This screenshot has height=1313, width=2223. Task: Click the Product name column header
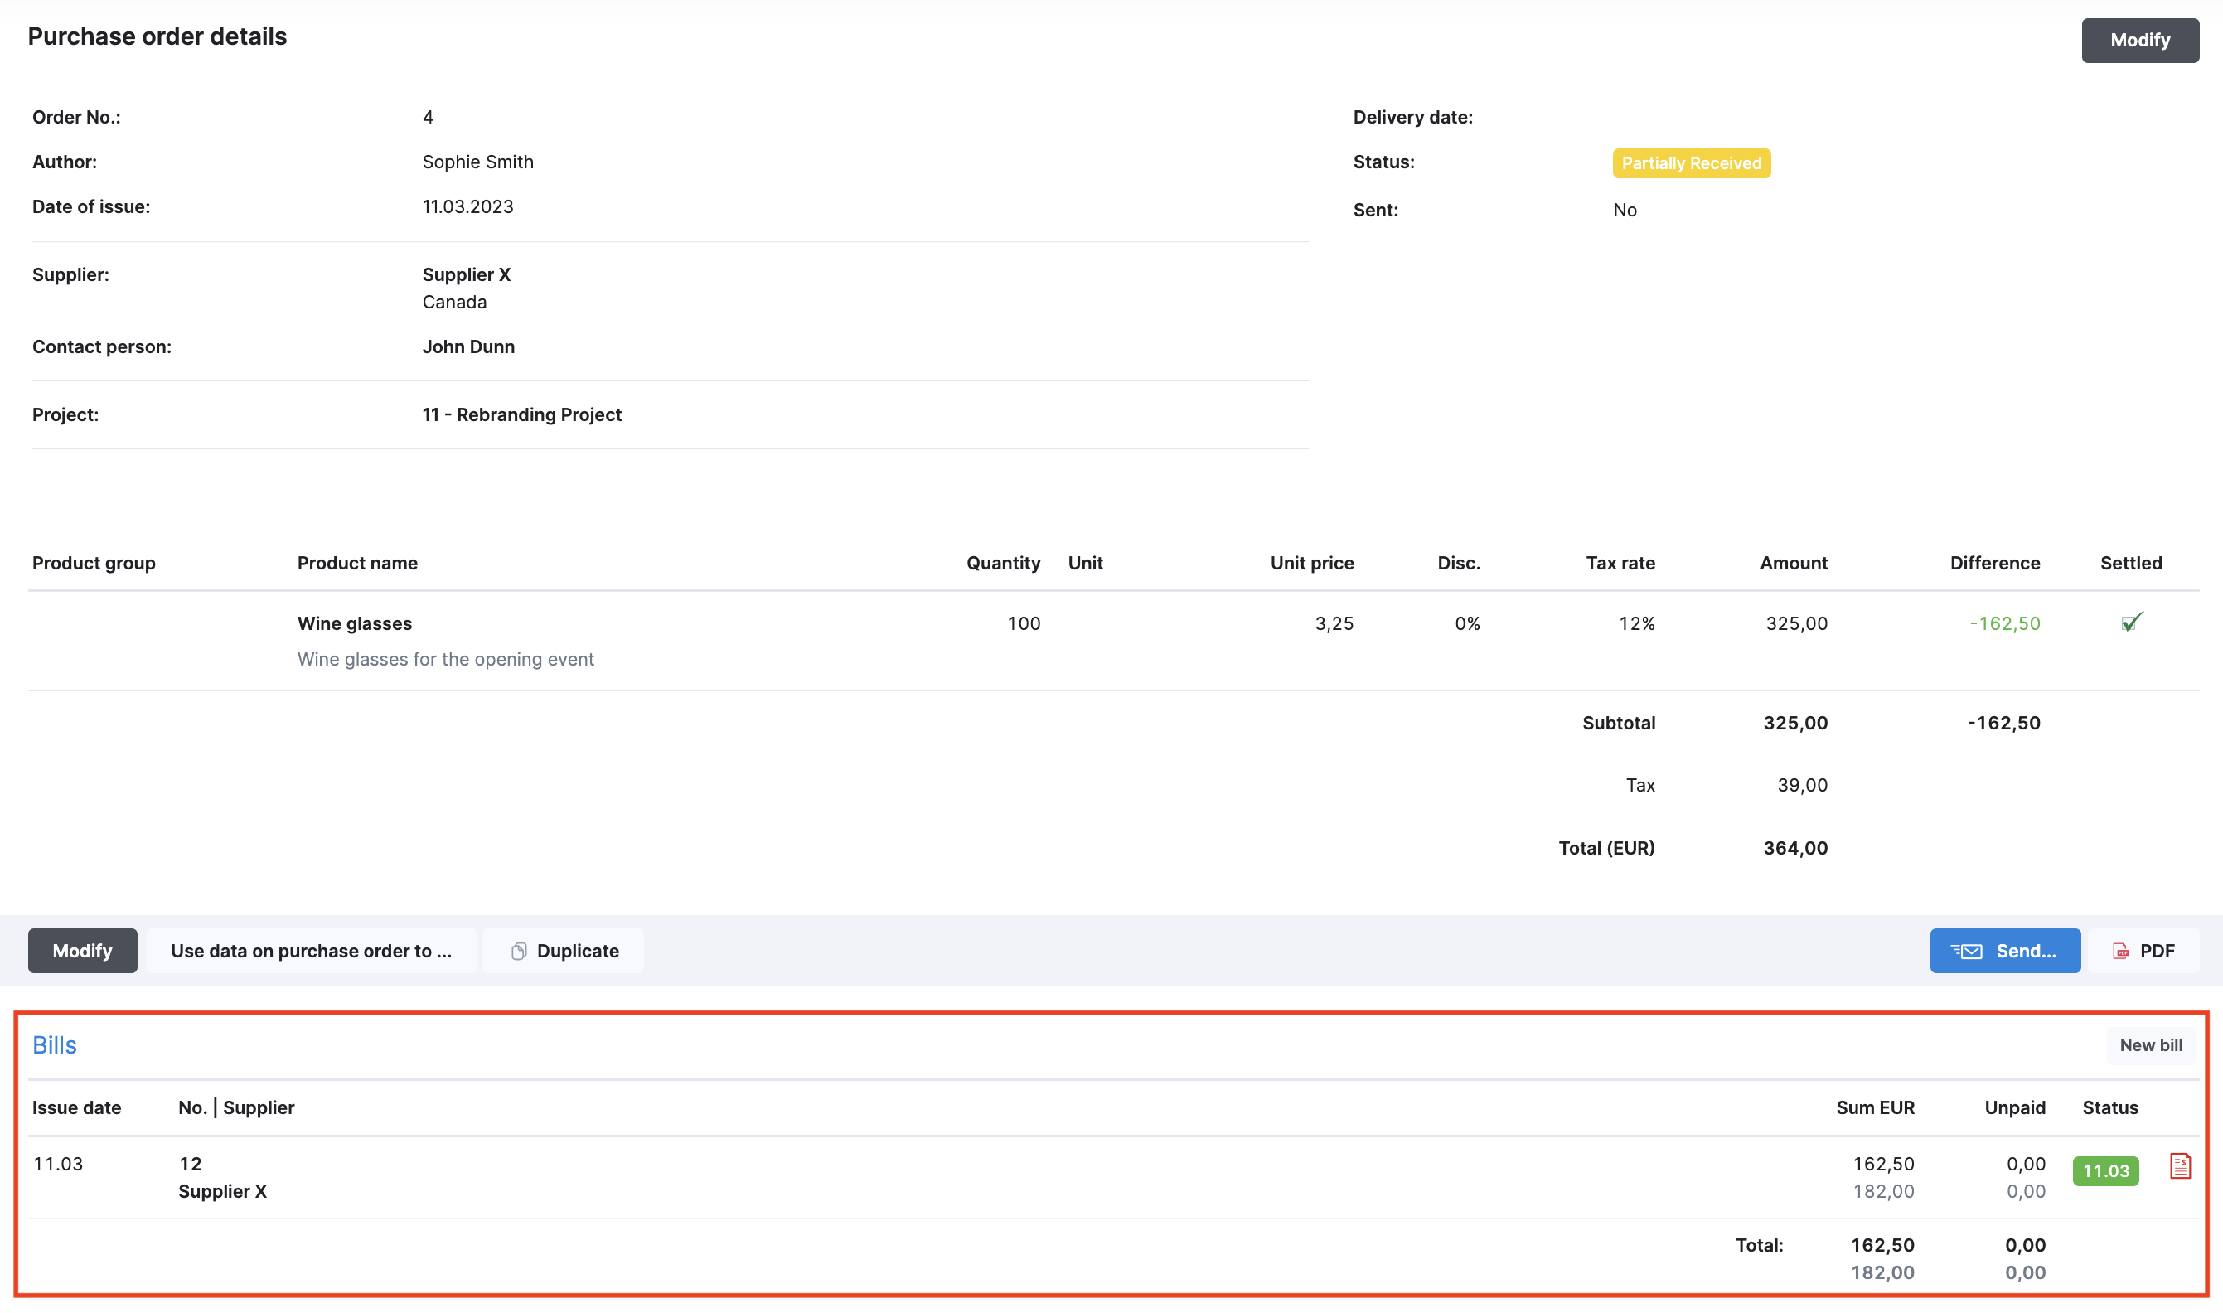pyautogui.click(x=357, y=563)
